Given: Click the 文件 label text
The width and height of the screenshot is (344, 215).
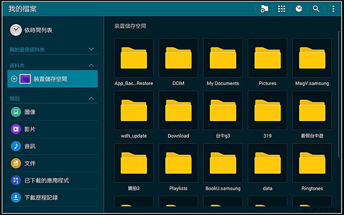Looking at the screenshot, I should 30,163.
